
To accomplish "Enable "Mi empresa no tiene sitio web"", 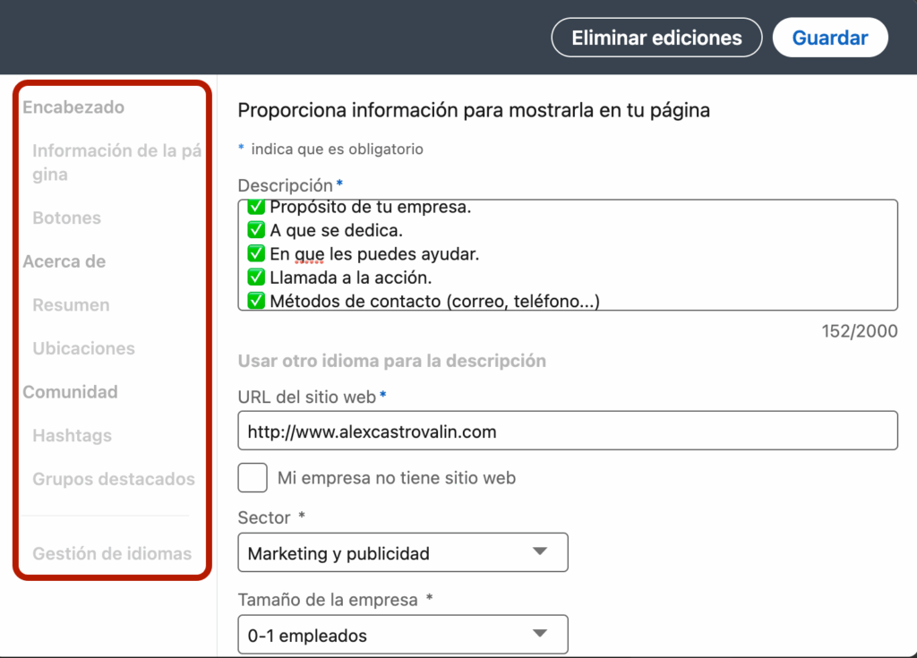I will point(252,477).
